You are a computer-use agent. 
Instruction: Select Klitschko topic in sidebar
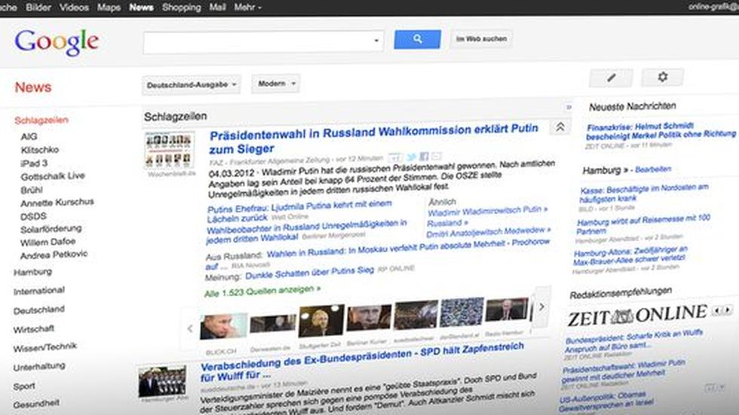tap(40, 150)
